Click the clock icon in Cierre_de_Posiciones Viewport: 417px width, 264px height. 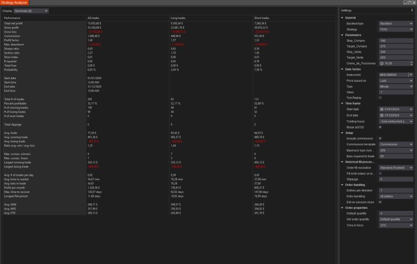[x=381, y=63]
